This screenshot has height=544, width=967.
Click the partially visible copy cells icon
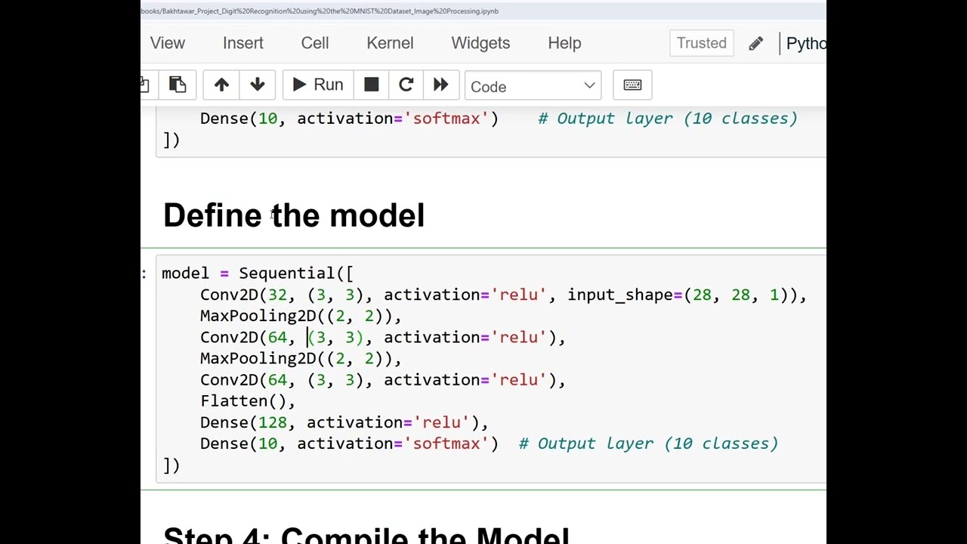[x=145, y=85]
